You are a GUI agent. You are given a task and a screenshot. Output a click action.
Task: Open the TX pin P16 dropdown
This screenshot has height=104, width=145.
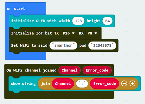click(69, 33)
